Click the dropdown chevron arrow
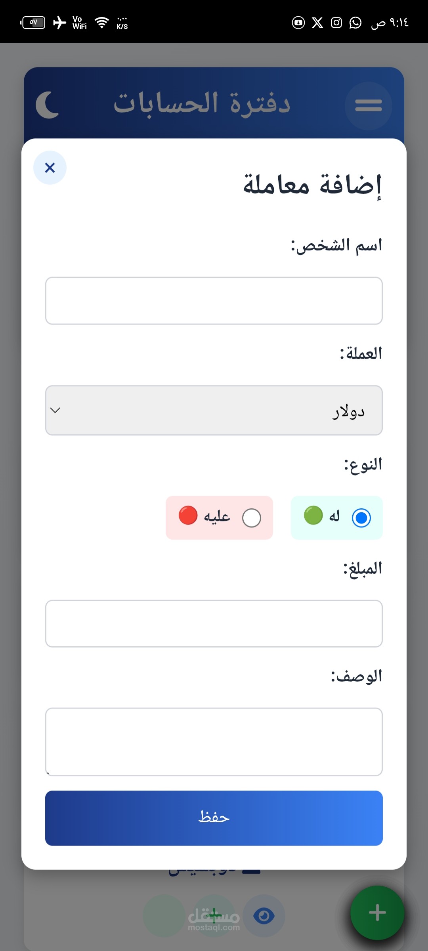This screenshot has width=428, height=951. point(55,410)
